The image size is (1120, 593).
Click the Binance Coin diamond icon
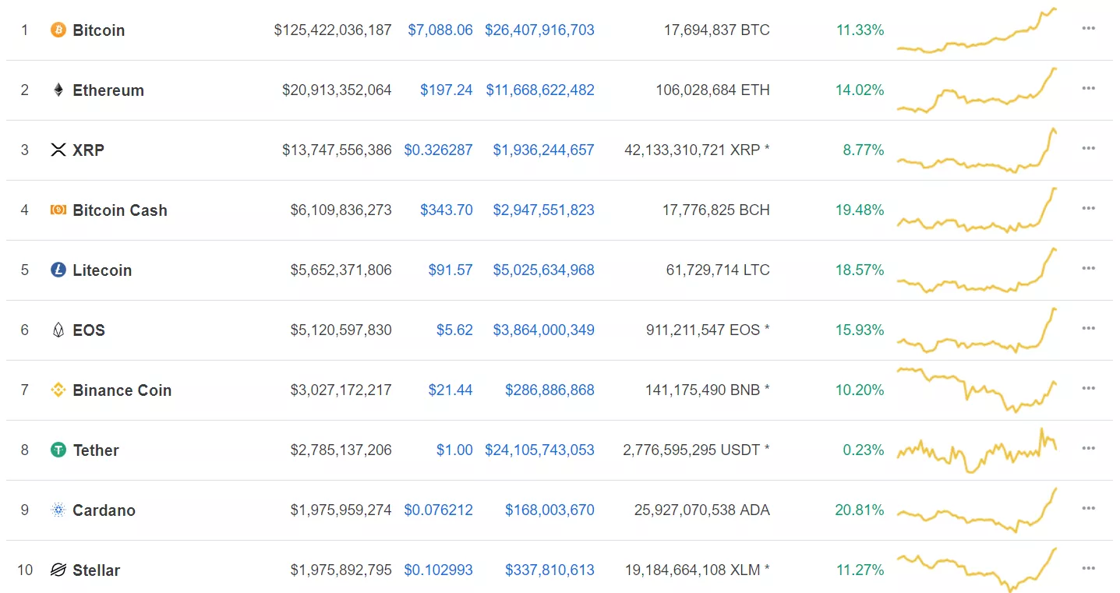click(58, 390)
